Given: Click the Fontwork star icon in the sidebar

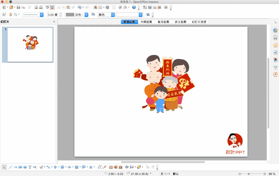Looking at the screenshot, I should (275, 45).
